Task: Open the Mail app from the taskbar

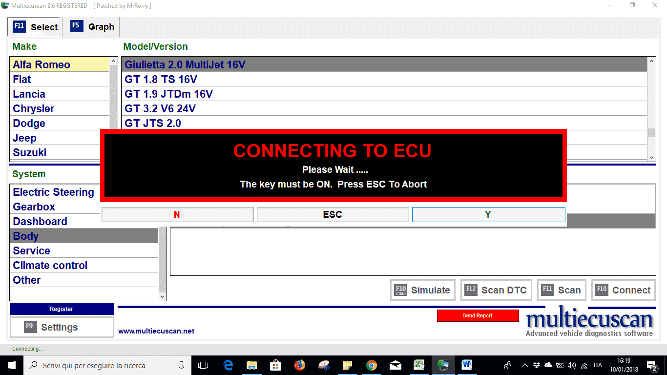Action: 396,365
